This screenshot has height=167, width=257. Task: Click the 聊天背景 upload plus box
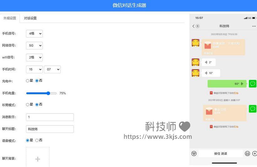(38, 157)
